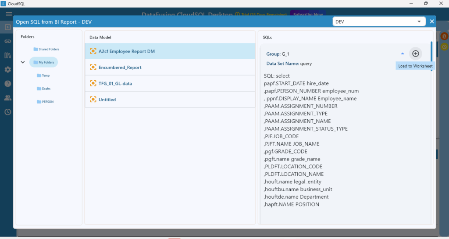
Task: Select the Untitled data model
Action: [170, 99]
